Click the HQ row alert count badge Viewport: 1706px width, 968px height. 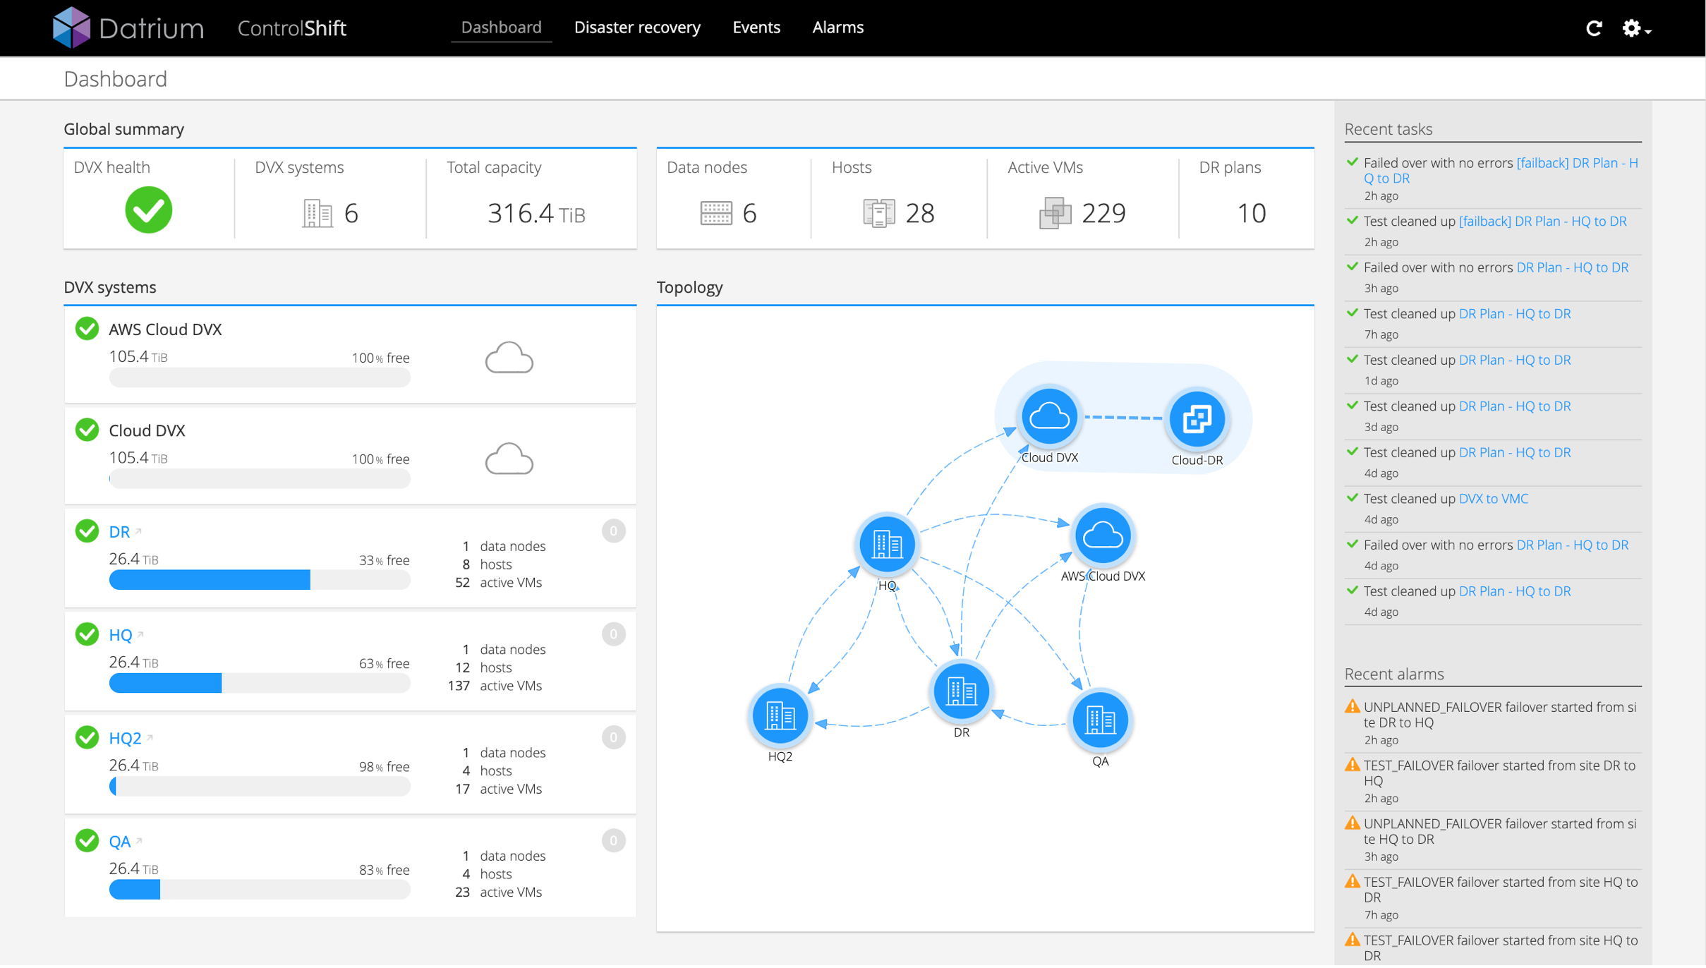coord(613,634)
